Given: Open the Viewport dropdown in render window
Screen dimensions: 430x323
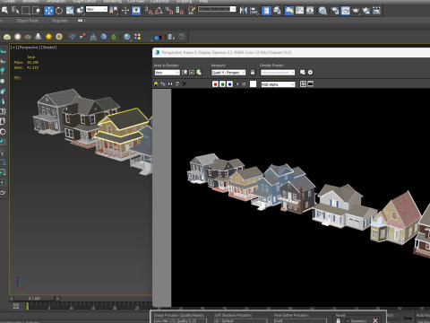Looking at the screenshot, I should [x=228, y=73].
